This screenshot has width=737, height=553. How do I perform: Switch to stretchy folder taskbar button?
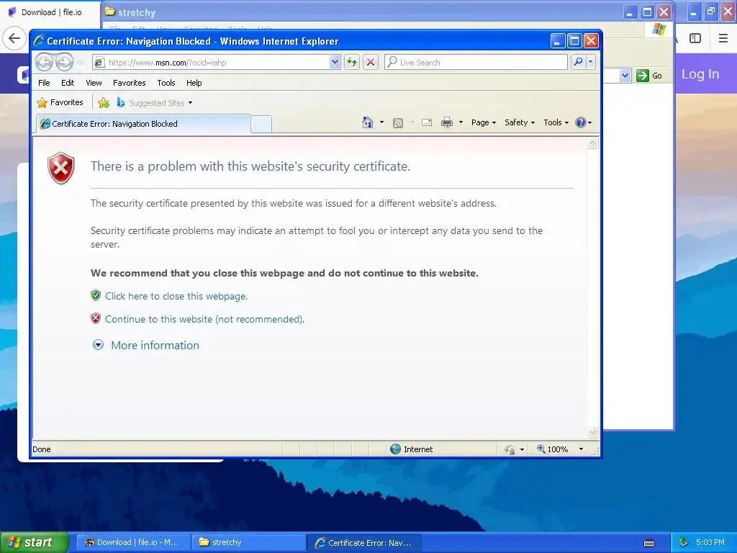248,542
